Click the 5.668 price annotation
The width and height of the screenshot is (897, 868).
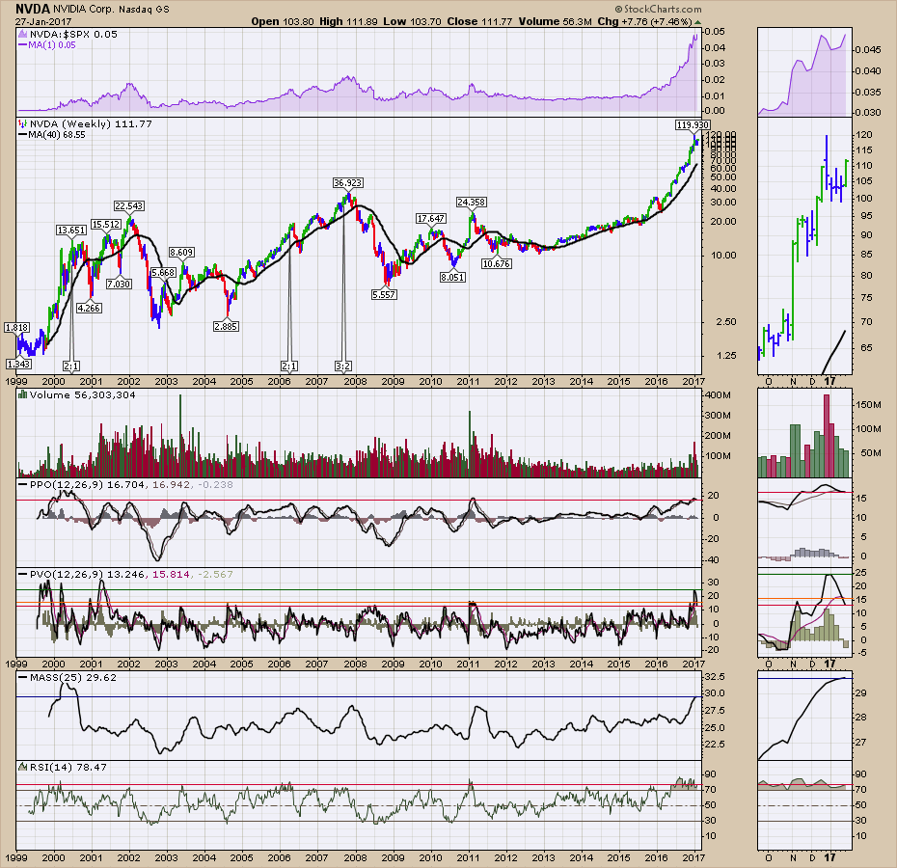[163, 273]
